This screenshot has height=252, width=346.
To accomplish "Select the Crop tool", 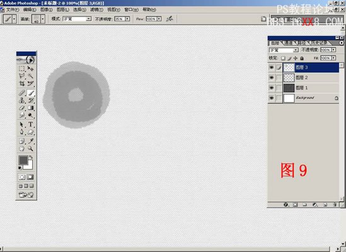I will (22, 84).
